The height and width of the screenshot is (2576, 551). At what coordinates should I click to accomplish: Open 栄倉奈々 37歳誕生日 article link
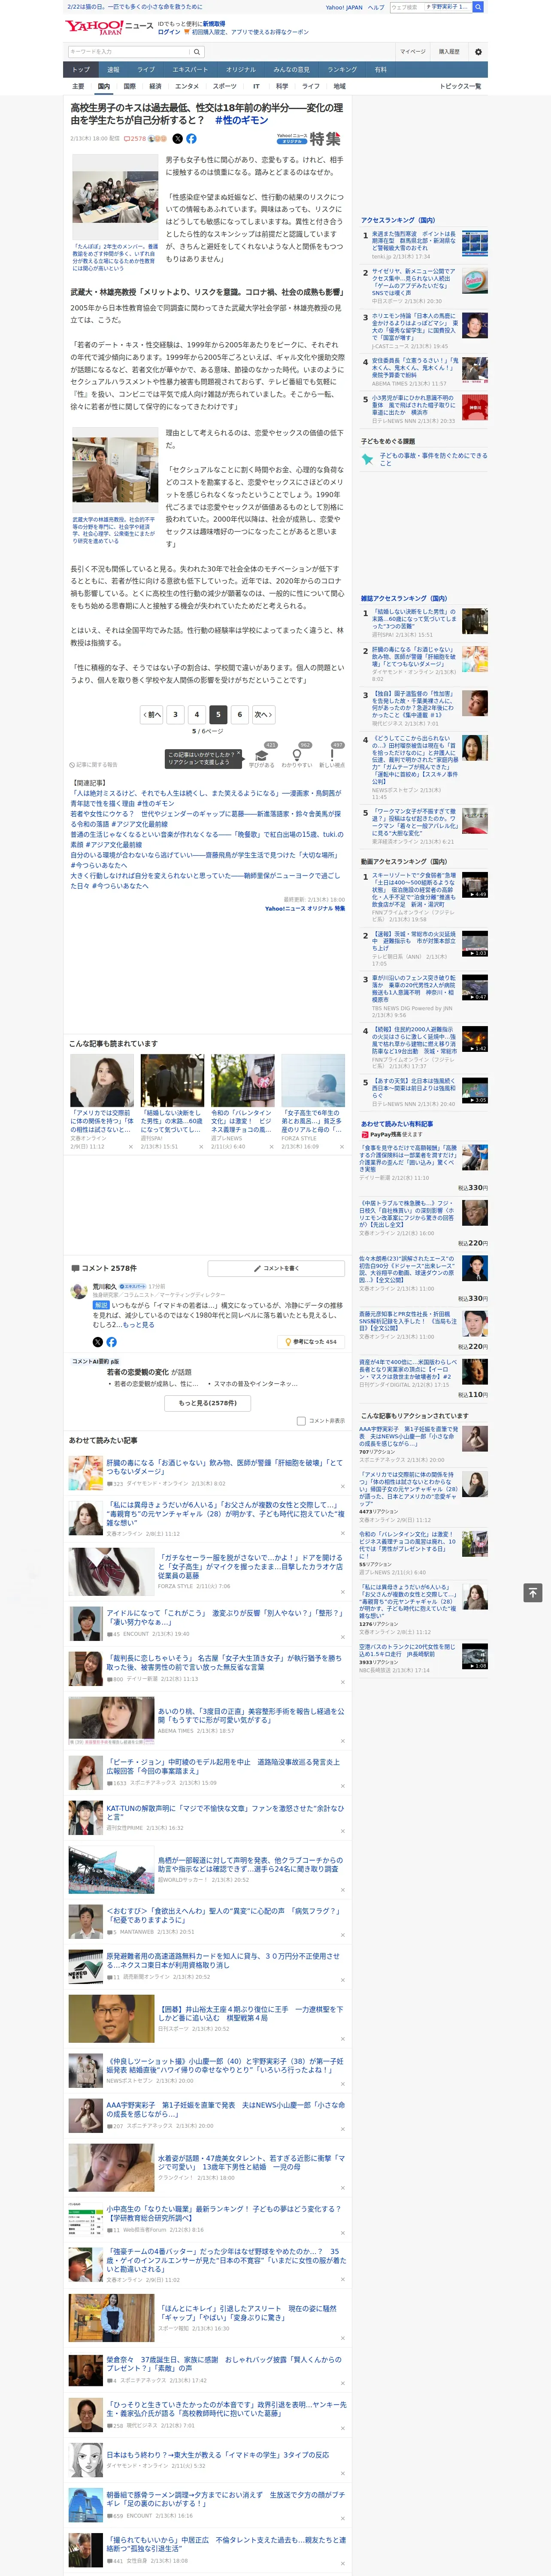coord(224,2363)
